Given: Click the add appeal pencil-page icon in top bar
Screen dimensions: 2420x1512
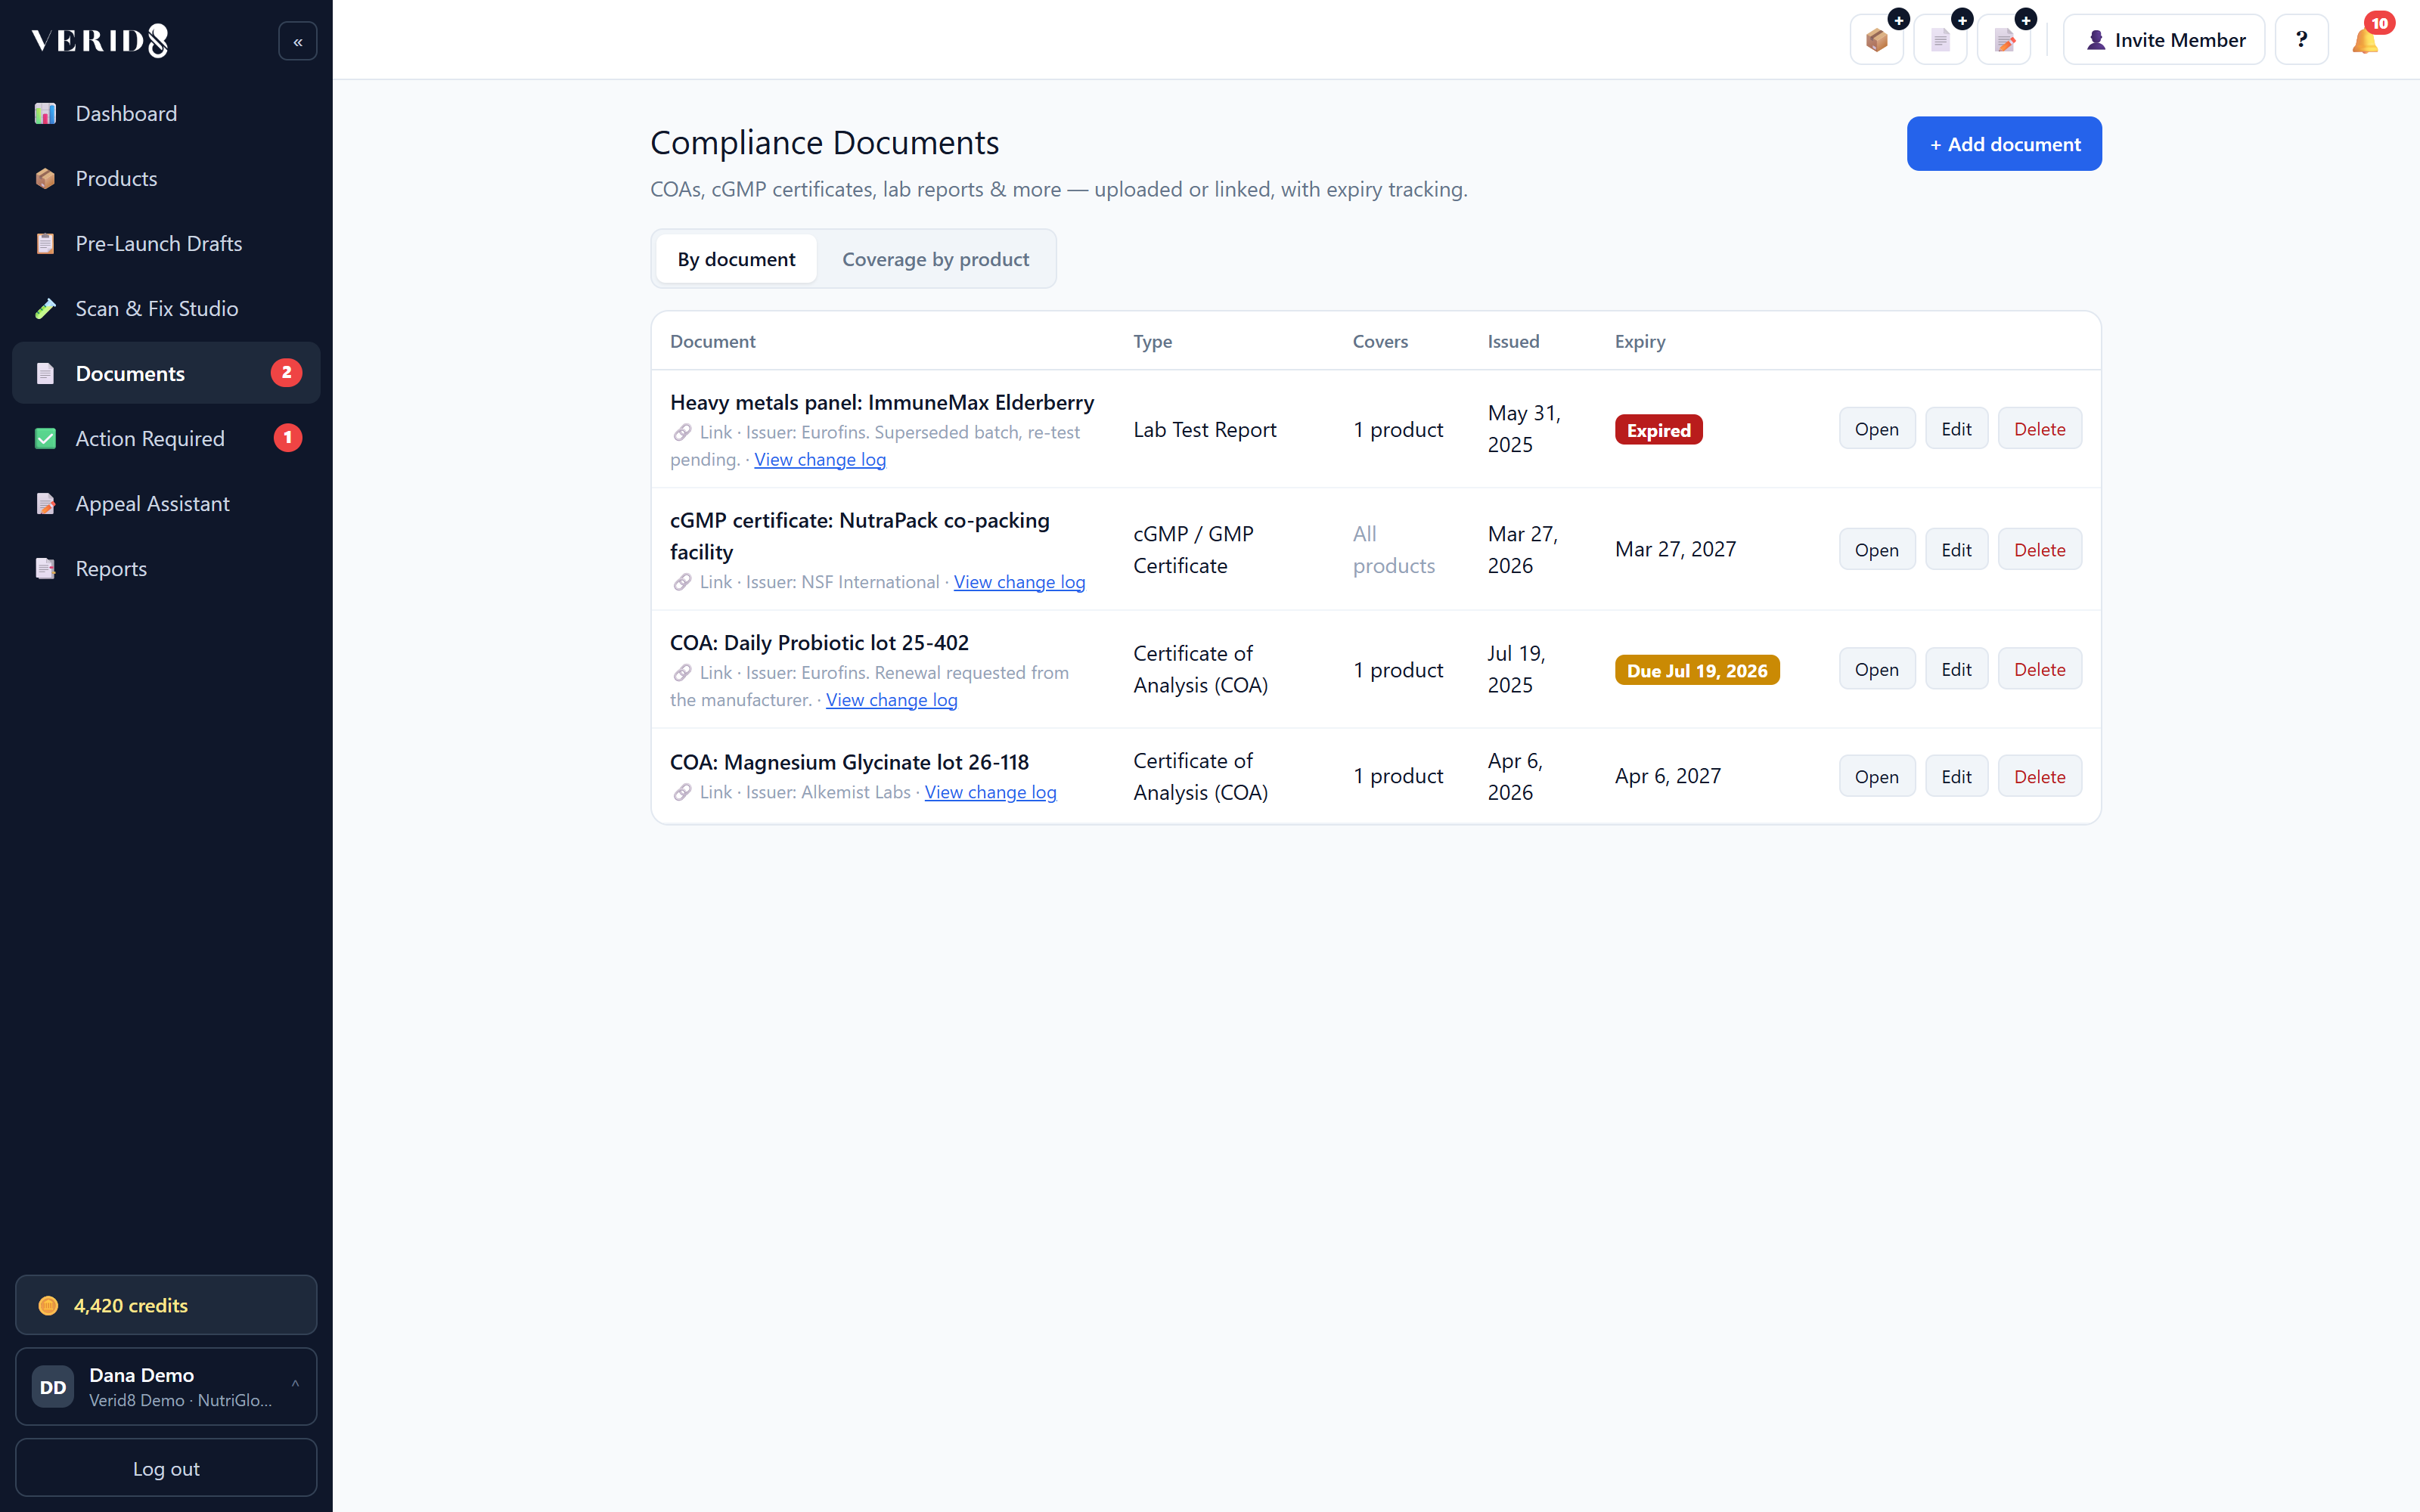Looking at the screenshot, I should tap(2004, 40).
